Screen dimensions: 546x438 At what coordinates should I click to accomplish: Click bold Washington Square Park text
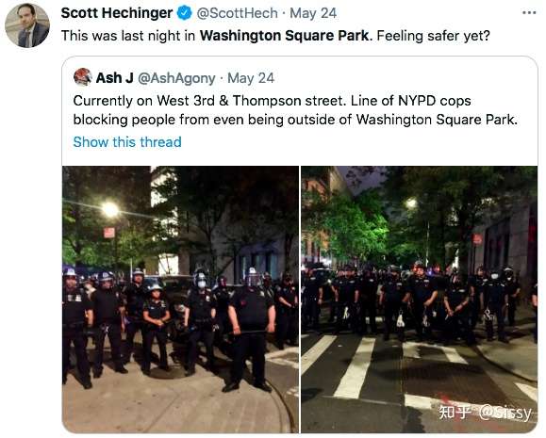(x=284, y=36)
